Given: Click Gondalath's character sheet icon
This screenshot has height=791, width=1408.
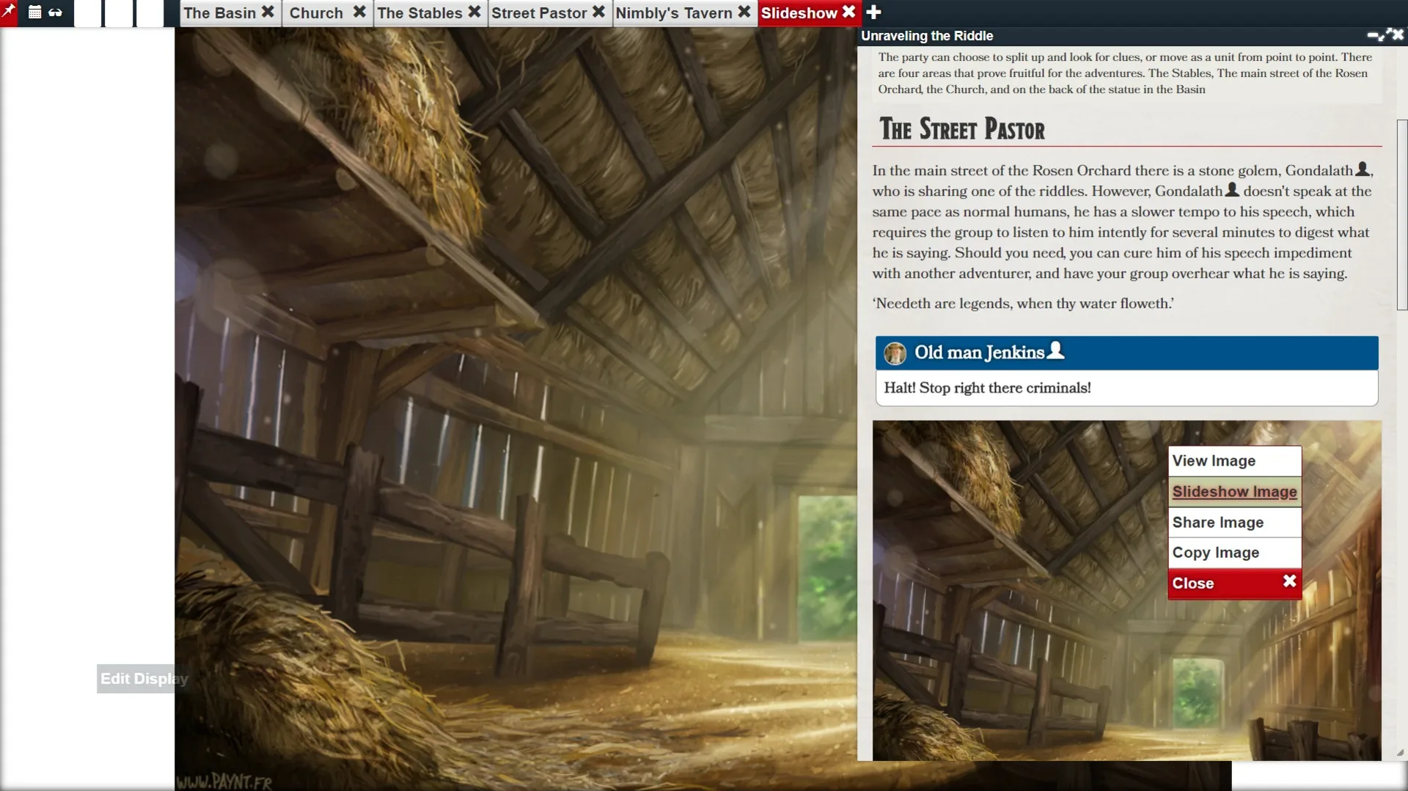Looking at the screenshot, I should [x=1362, y=168].
